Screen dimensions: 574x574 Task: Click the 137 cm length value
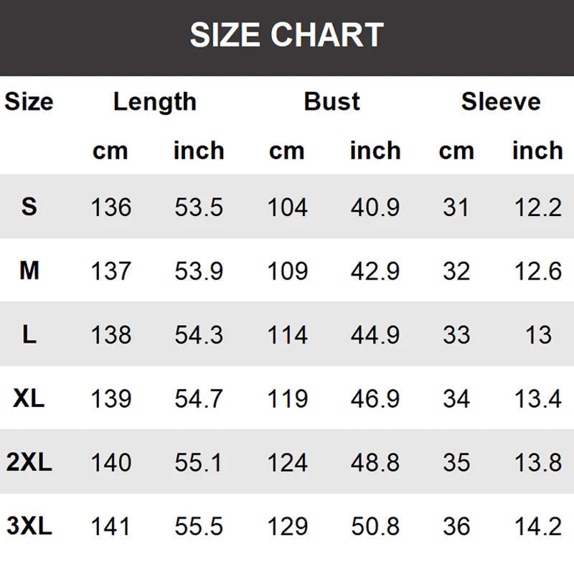tap(111, 271)
